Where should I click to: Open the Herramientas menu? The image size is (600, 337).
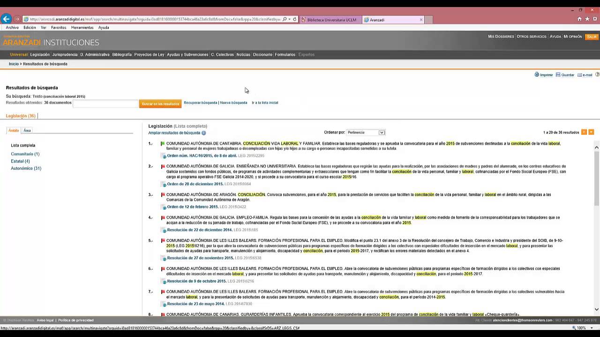point(82,28)
